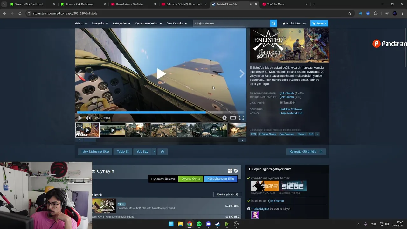
Task: Expand Özel Kısımlar menu
Action: coord(177,23)
